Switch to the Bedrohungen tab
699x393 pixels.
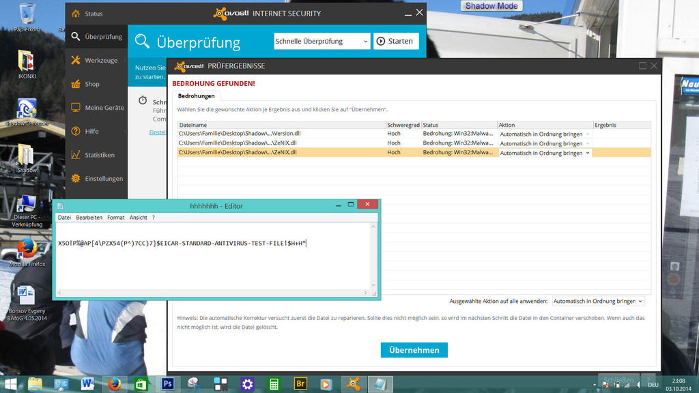coord(196,96)
